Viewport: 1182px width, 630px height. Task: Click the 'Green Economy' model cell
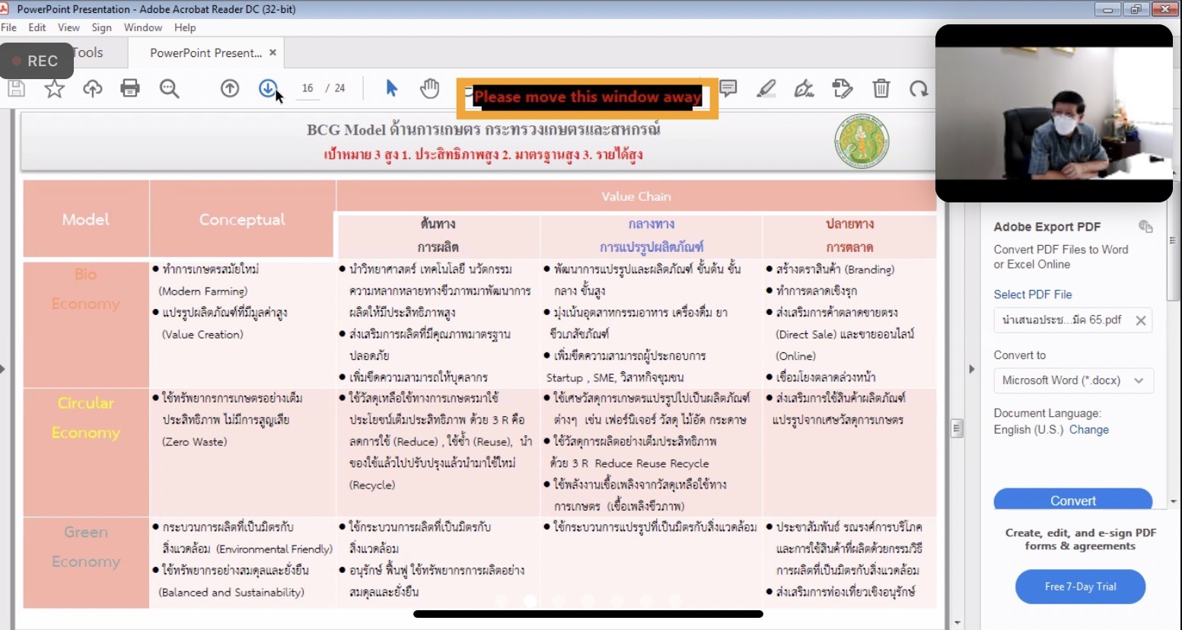point(86,562)
